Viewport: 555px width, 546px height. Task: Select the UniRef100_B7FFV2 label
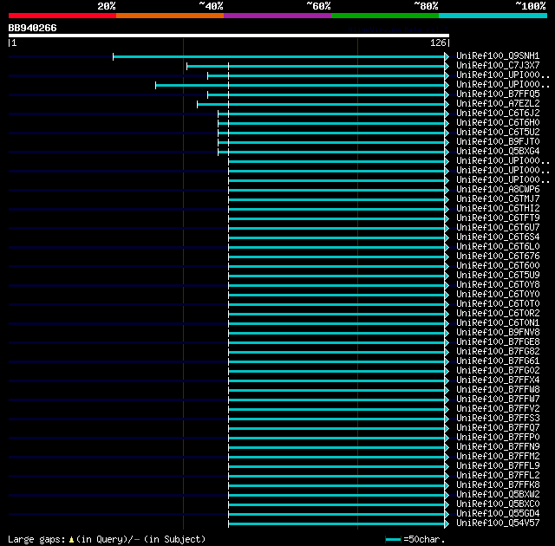[498, 409]
